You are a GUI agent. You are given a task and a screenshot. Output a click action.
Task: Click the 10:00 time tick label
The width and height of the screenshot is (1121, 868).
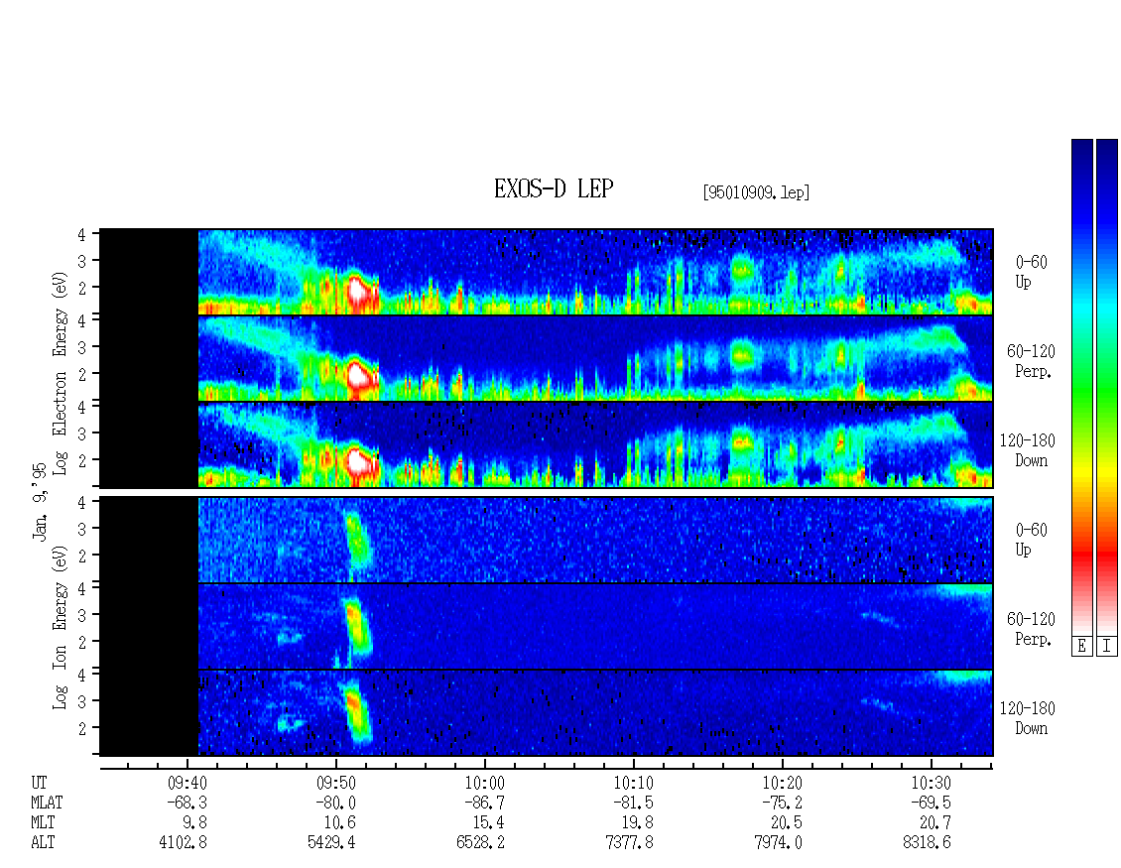click(x=485, y=783)
